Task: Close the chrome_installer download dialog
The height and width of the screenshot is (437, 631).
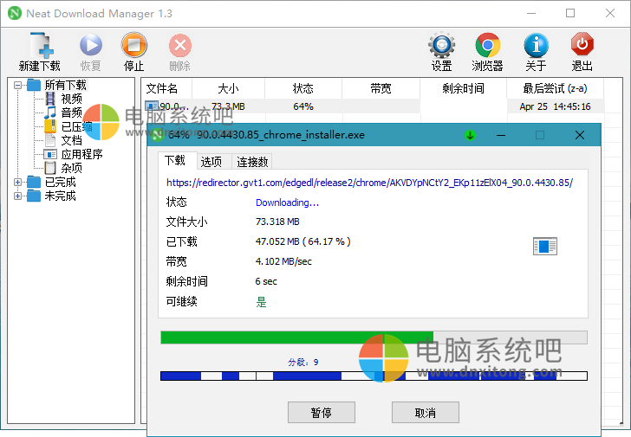Action: pos(580,135)
